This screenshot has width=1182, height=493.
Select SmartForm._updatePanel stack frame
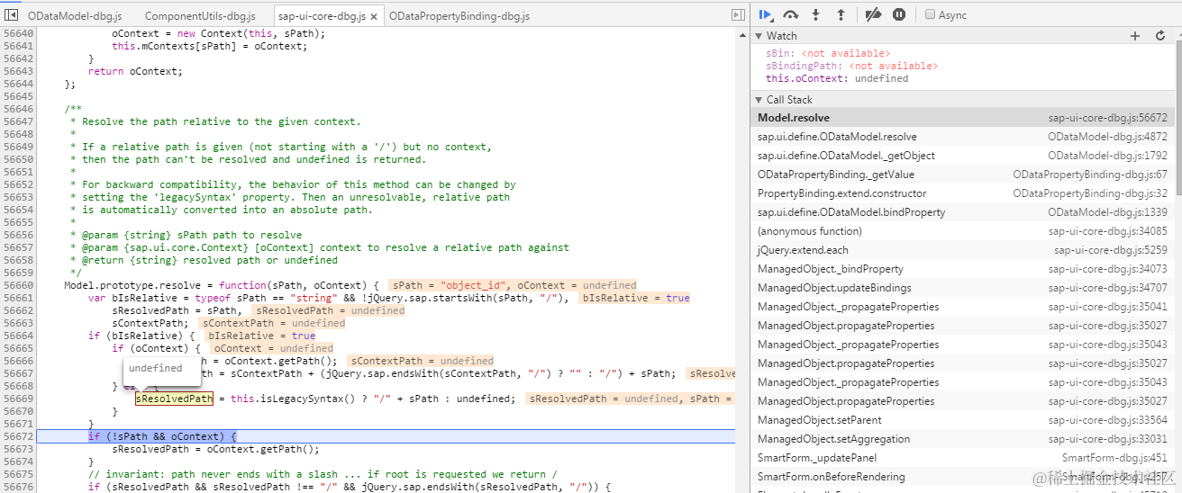(x=962, y=458)
